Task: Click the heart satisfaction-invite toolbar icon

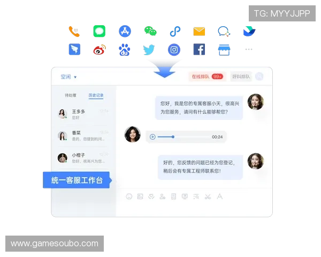Action: click(151, 196)
